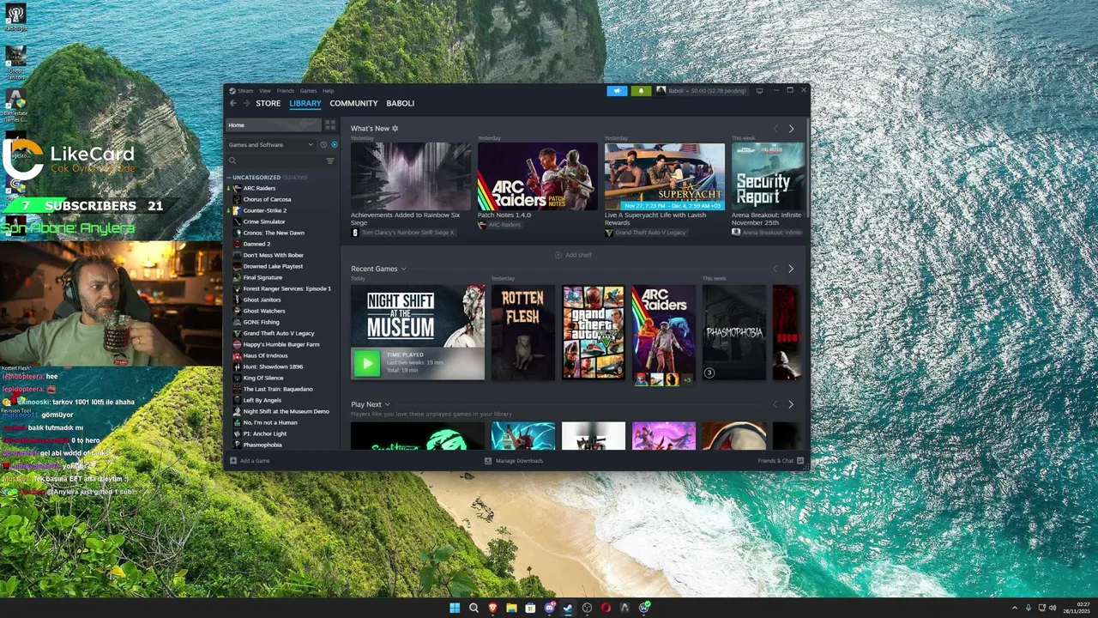1098x618 pixels.
Task: Open OBS Studio from taskbar
Action: coord(587,608)
